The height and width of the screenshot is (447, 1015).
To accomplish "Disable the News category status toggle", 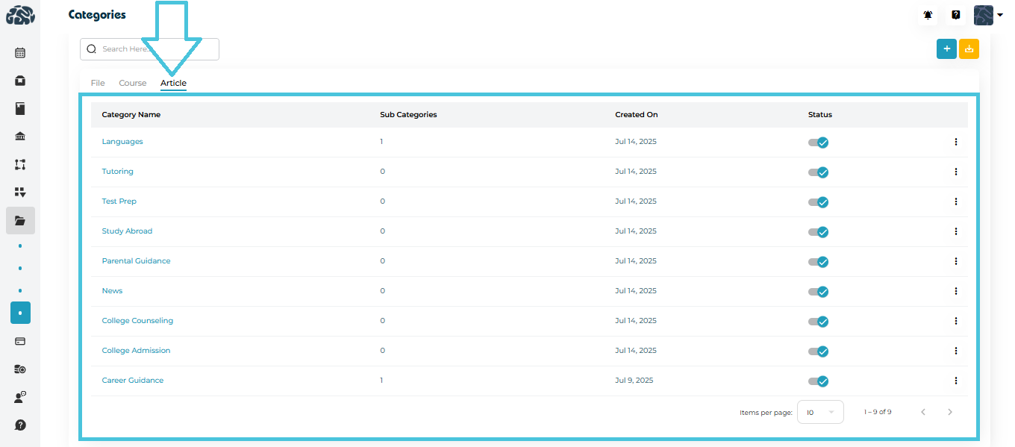I will (818, 292).
